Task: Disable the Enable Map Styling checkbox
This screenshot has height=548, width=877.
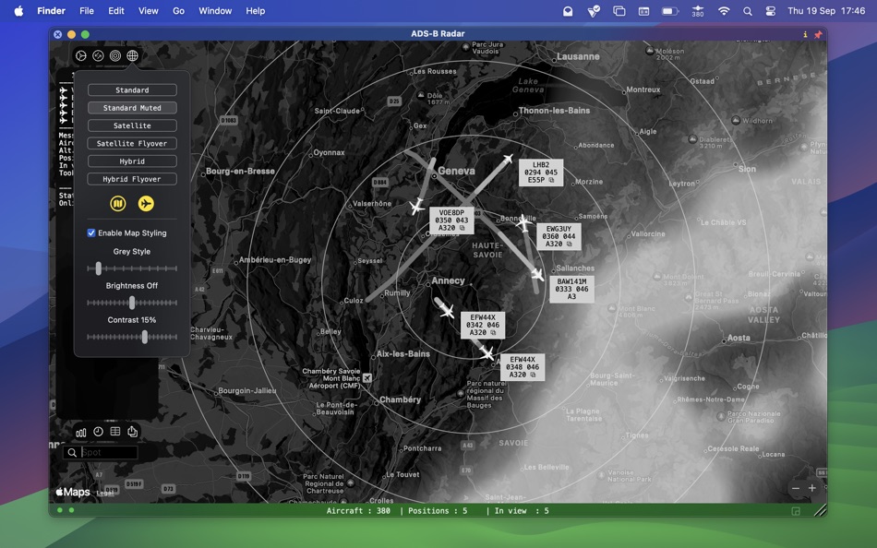Action: (x=90, y=232)
